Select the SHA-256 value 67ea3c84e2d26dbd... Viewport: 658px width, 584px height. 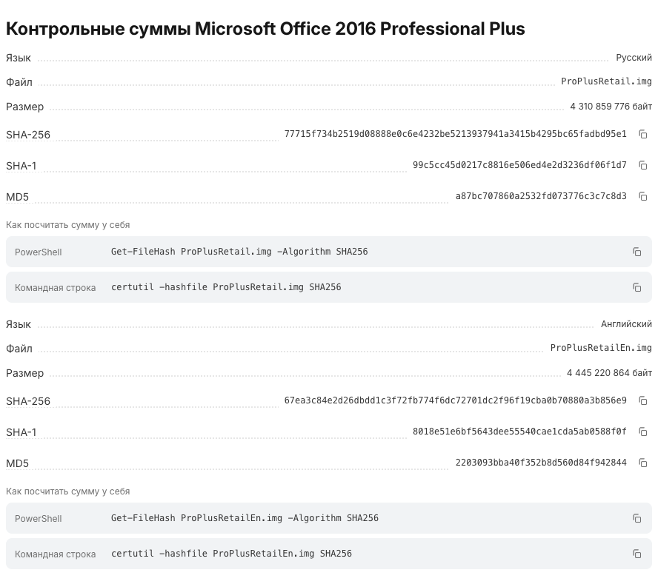455,400
